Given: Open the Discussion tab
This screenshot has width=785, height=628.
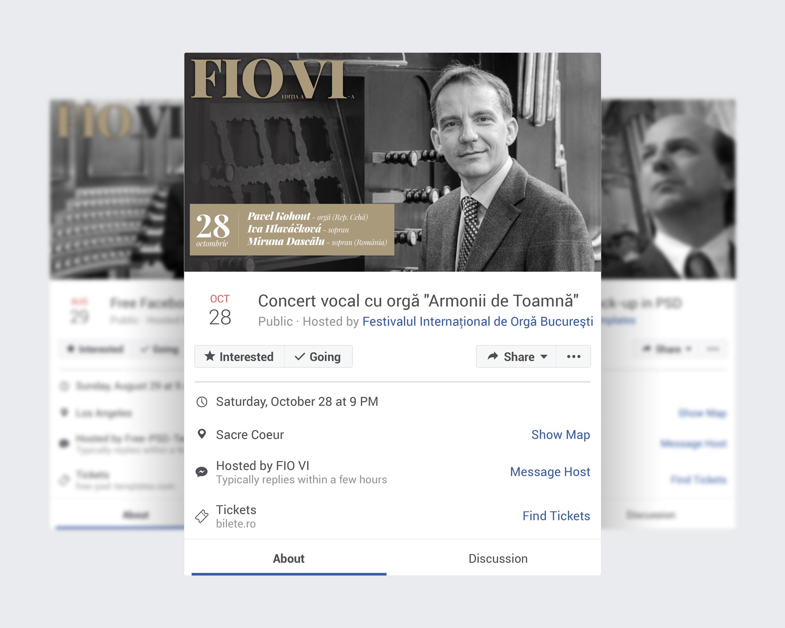Looking at the screenshot, I should (498, 559).
